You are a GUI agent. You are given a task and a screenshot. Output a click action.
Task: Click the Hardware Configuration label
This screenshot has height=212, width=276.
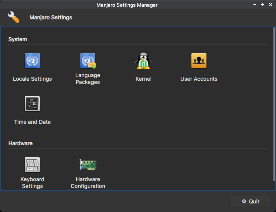tap(88, 183)
